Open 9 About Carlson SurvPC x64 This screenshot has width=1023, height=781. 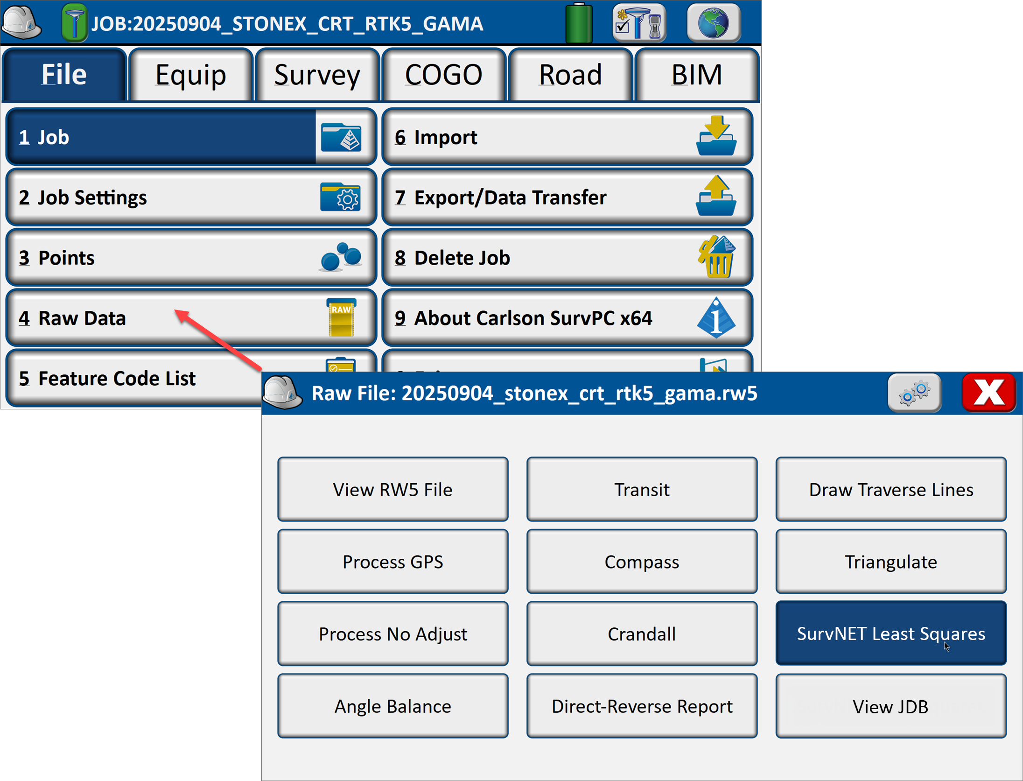[567, 318]
